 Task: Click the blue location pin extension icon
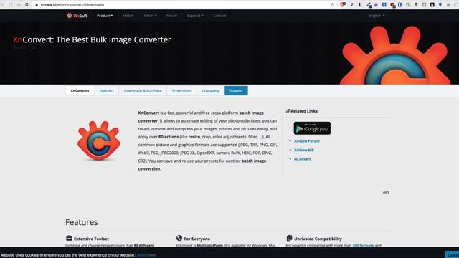[x=440, y=5]
